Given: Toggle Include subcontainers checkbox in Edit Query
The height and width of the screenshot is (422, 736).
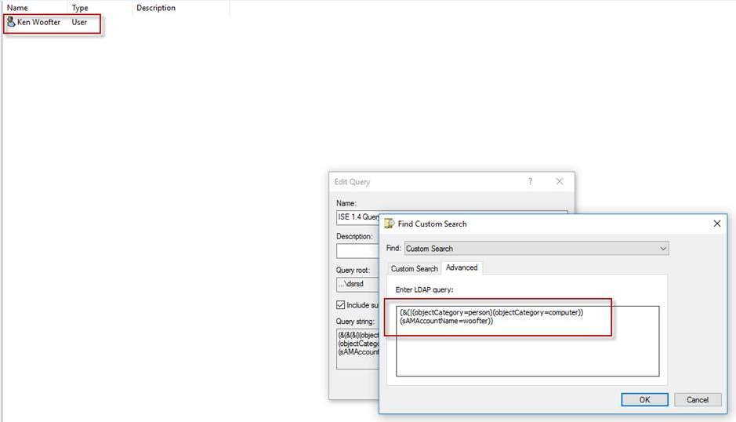Looking at the screenshot, I should [341, 305].
